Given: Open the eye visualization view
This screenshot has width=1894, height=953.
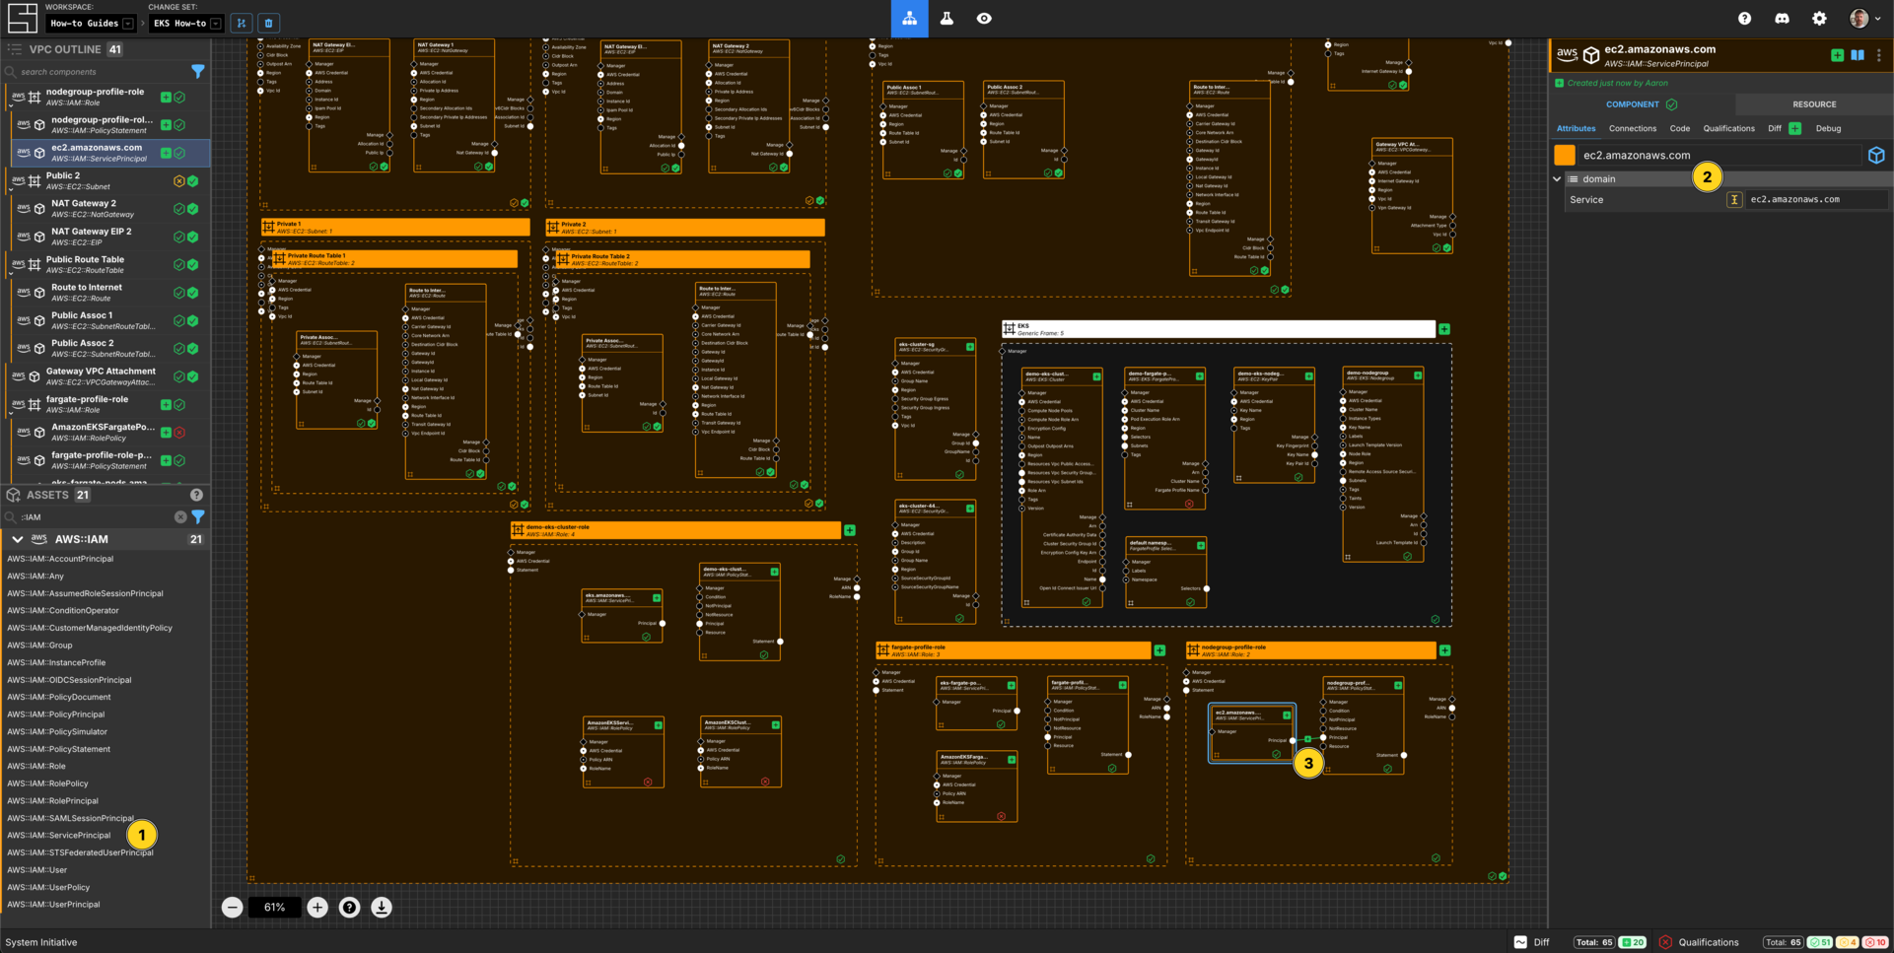Looking at the screenshot, I should pyautogui.click(x=984, y=19).
